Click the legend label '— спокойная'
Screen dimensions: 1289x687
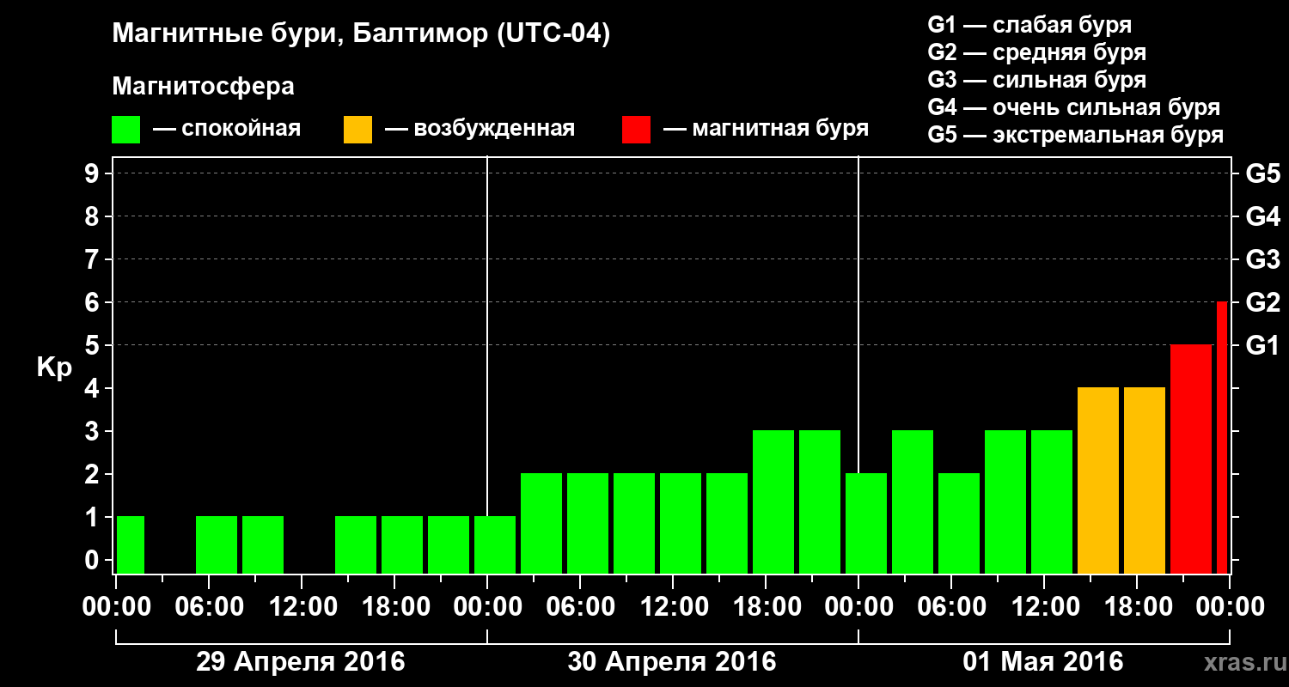[227, 129]
